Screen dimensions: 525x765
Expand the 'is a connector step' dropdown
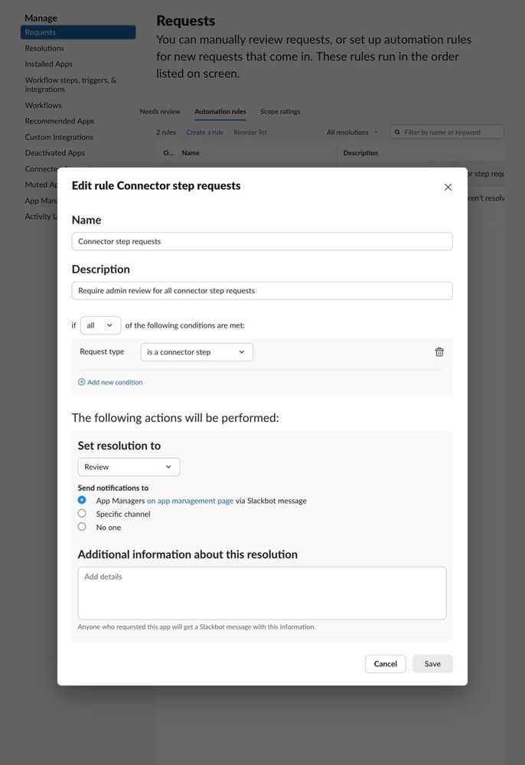click(x=197, y=352)
